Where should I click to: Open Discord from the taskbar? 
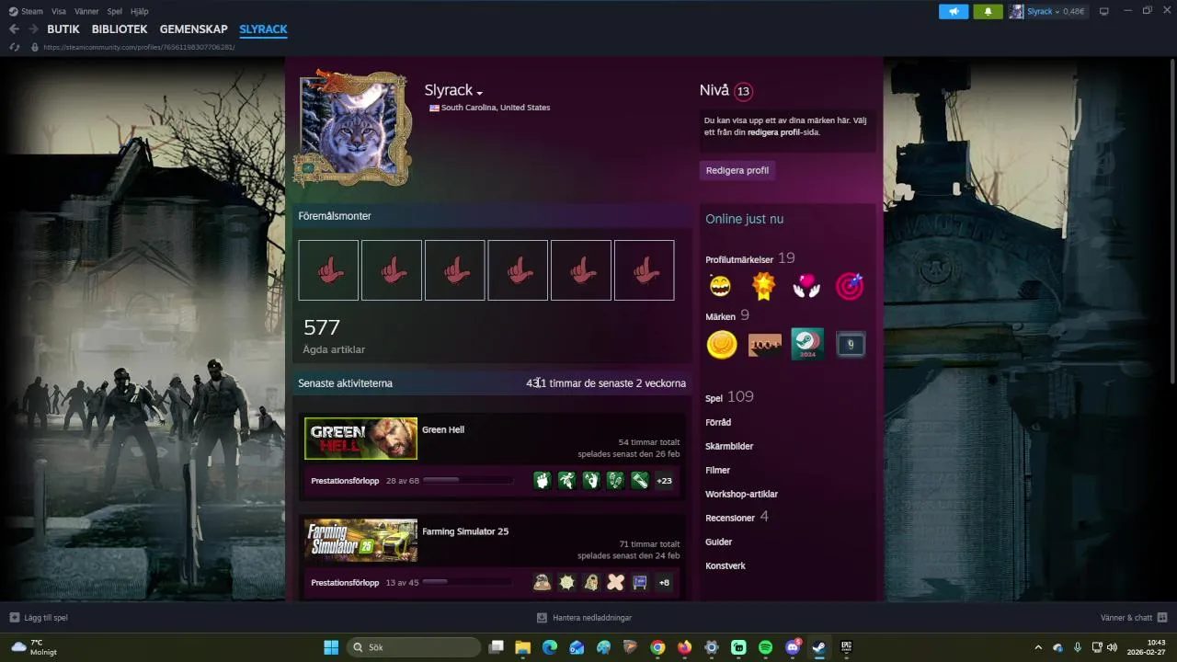click(793, 647)
